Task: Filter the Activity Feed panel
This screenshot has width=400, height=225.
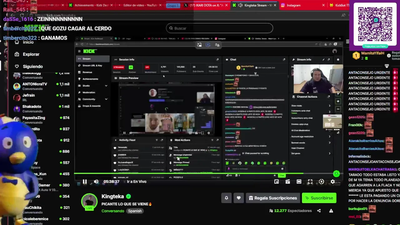Action: tap(157, 140)
